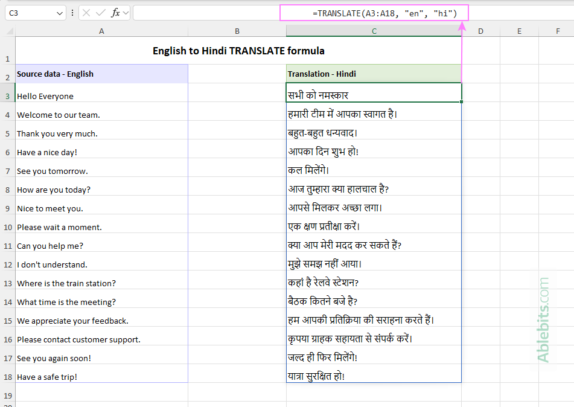Screen dimensions: 574x407
Task: Select row 19 header
Action: [x=7, y=392]
